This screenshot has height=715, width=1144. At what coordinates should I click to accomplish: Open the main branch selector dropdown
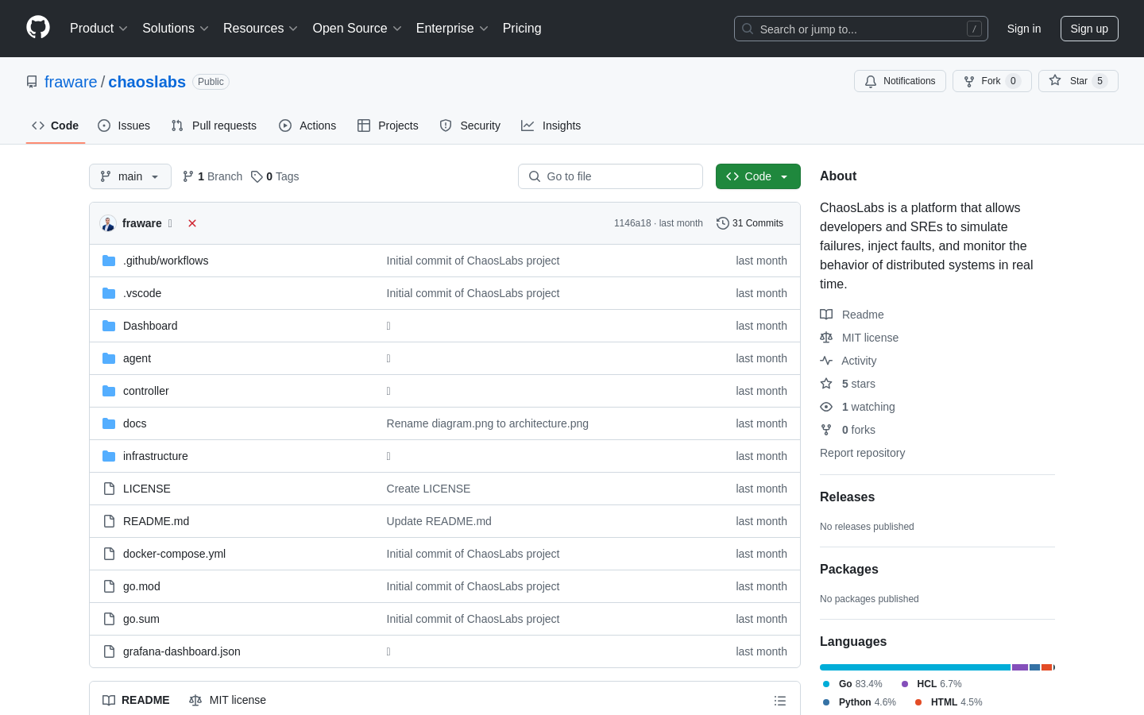click(130, 176)
